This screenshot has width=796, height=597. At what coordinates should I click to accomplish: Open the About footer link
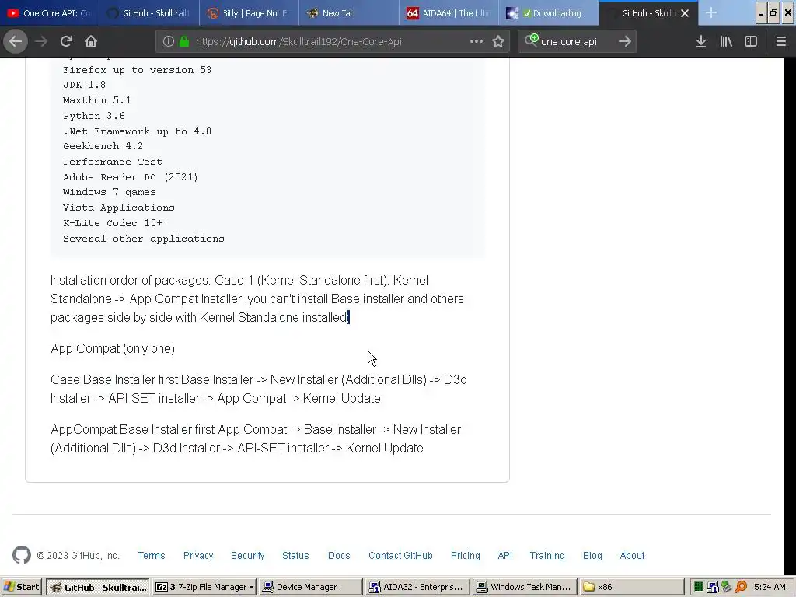pos(632,555)
